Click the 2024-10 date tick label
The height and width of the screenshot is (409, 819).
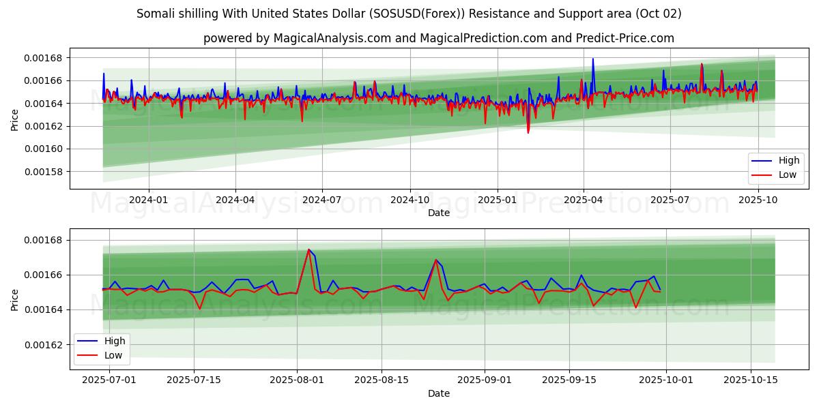tap(409, 200)
